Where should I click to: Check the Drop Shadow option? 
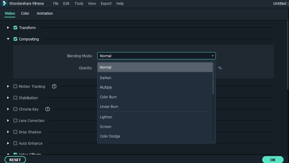(x=15, y=132)
